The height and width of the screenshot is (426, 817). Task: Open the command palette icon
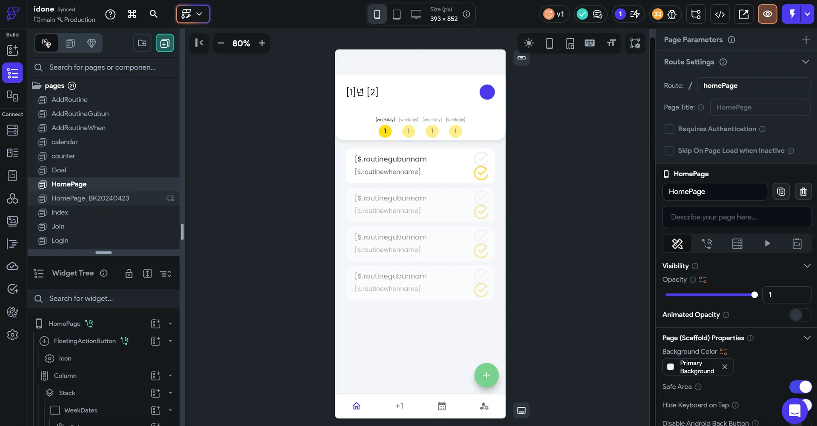pyautogui.click(x=132, y=14)
